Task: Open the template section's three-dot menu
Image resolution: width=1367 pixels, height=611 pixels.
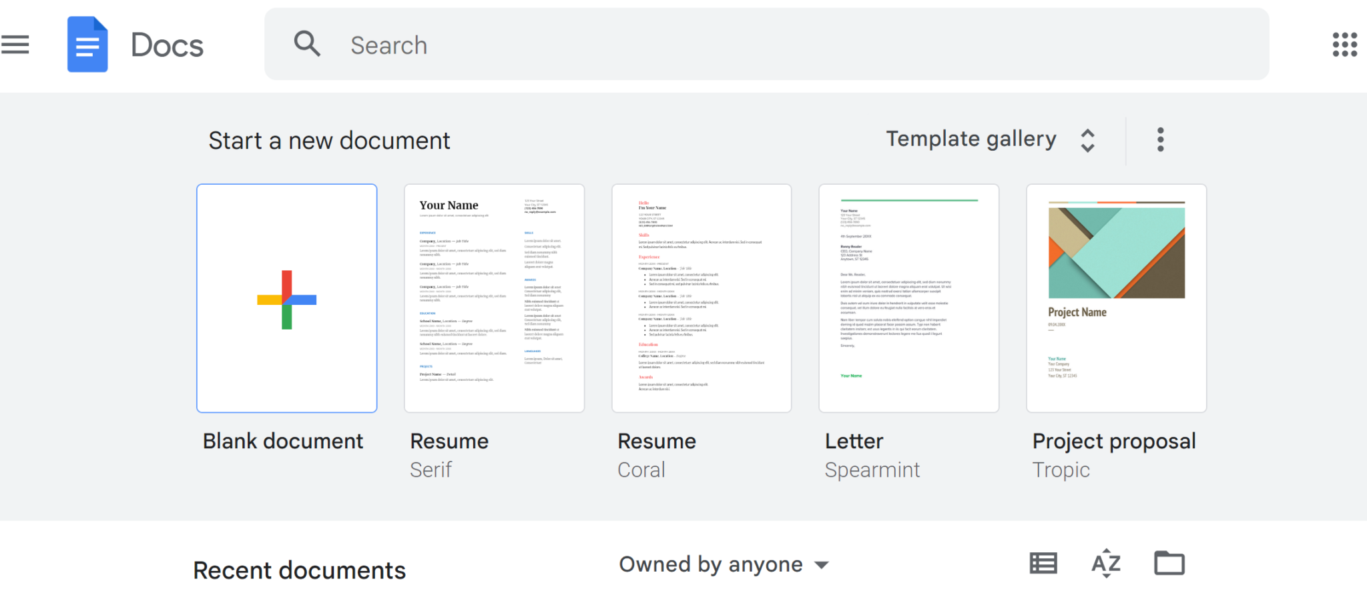Action: click(1160, 140)
